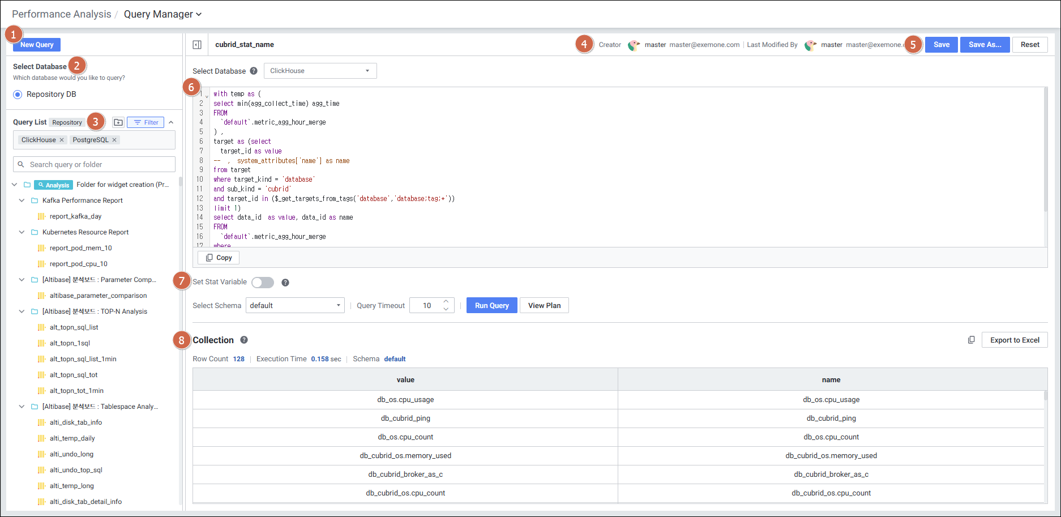
Task: Click the Run Query button
Action: tap(491, 306)
